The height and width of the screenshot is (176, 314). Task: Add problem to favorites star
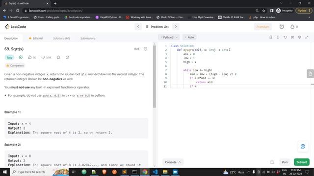(58, 57)
